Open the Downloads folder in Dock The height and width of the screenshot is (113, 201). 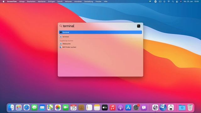[182, 107]
